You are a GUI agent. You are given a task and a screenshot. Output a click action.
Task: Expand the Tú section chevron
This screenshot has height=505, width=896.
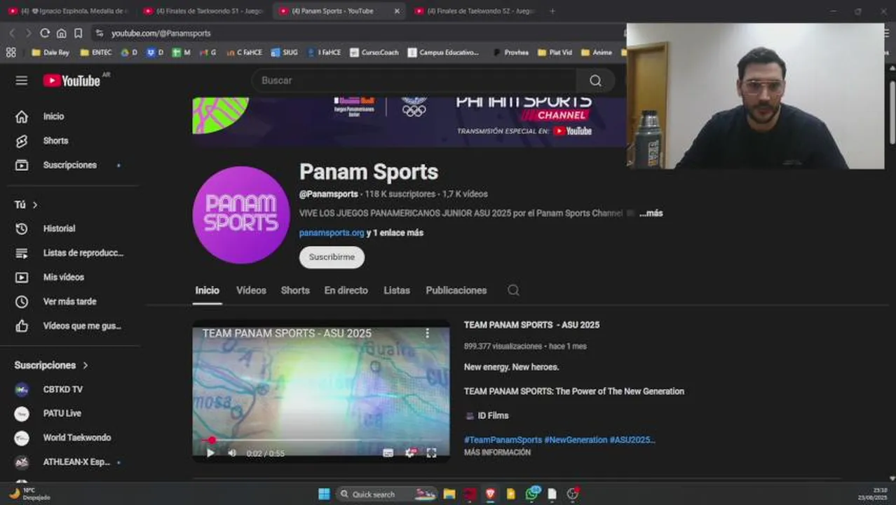coord(35,205)
